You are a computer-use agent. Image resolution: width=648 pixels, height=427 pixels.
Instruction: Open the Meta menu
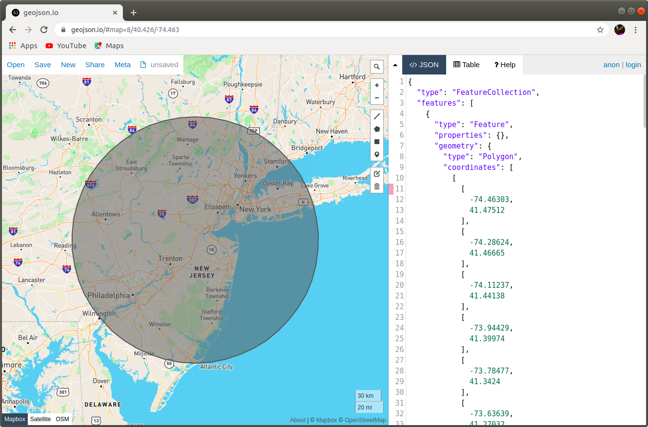pyautogui.click(x=122, y=64)
